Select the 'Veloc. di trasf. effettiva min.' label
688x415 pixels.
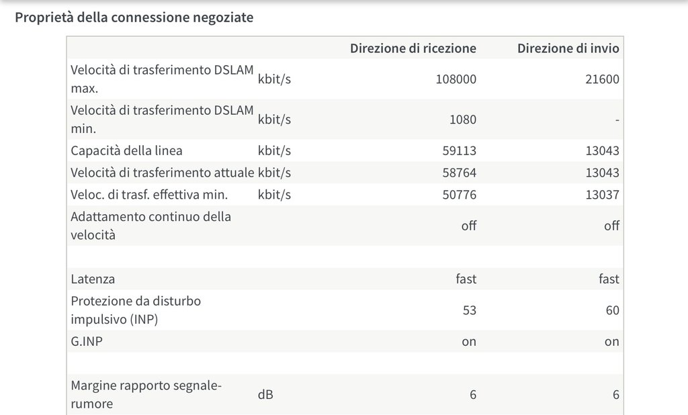[x=149, y=195]
